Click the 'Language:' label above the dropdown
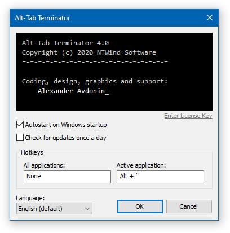 pyautogui.click(x=30, y=198)
